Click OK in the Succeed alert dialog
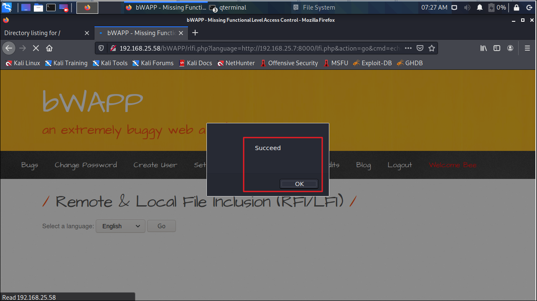The width and height of the screenshot is (537, 301). (x=299, y=184)
